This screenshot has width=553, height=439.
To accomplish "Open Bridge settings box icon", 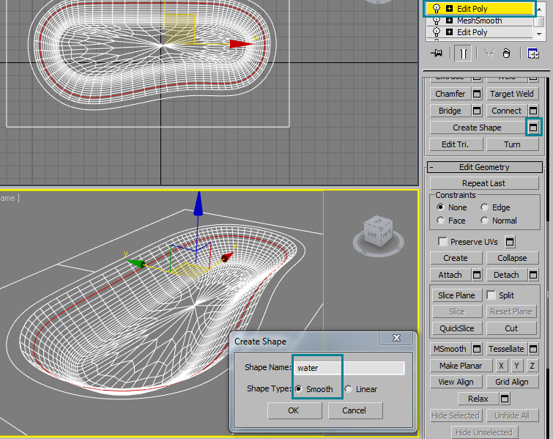I will [x=476, y=111].
